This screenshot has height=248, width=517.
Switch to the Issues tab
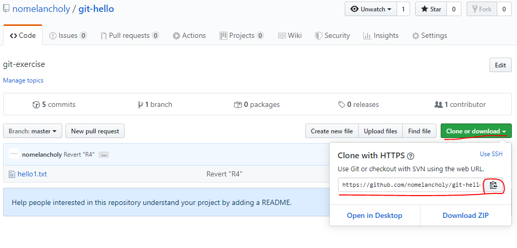[68, 36]
